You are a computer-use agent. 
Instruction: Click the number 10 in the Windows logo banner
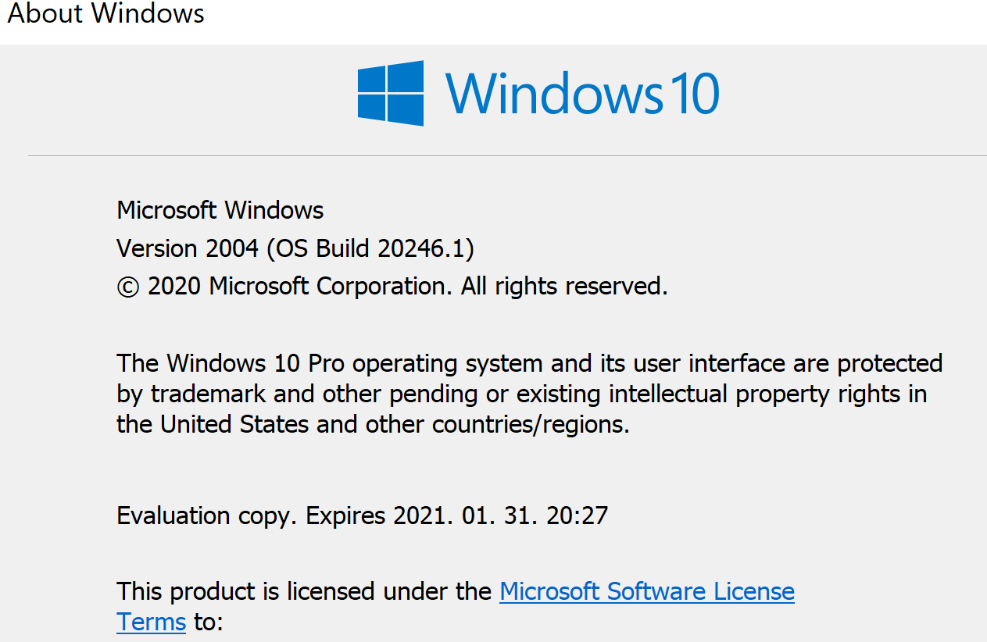(694, 93)
